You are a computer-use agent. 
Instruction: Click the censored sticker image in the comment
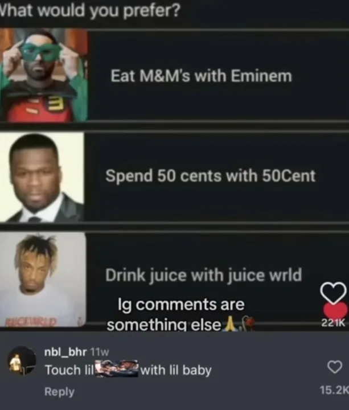tap(117, 368)
